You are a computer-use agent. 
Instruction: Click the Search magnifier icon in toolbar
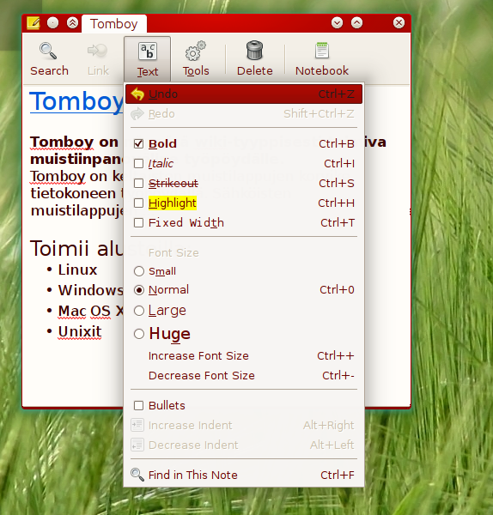48,51
